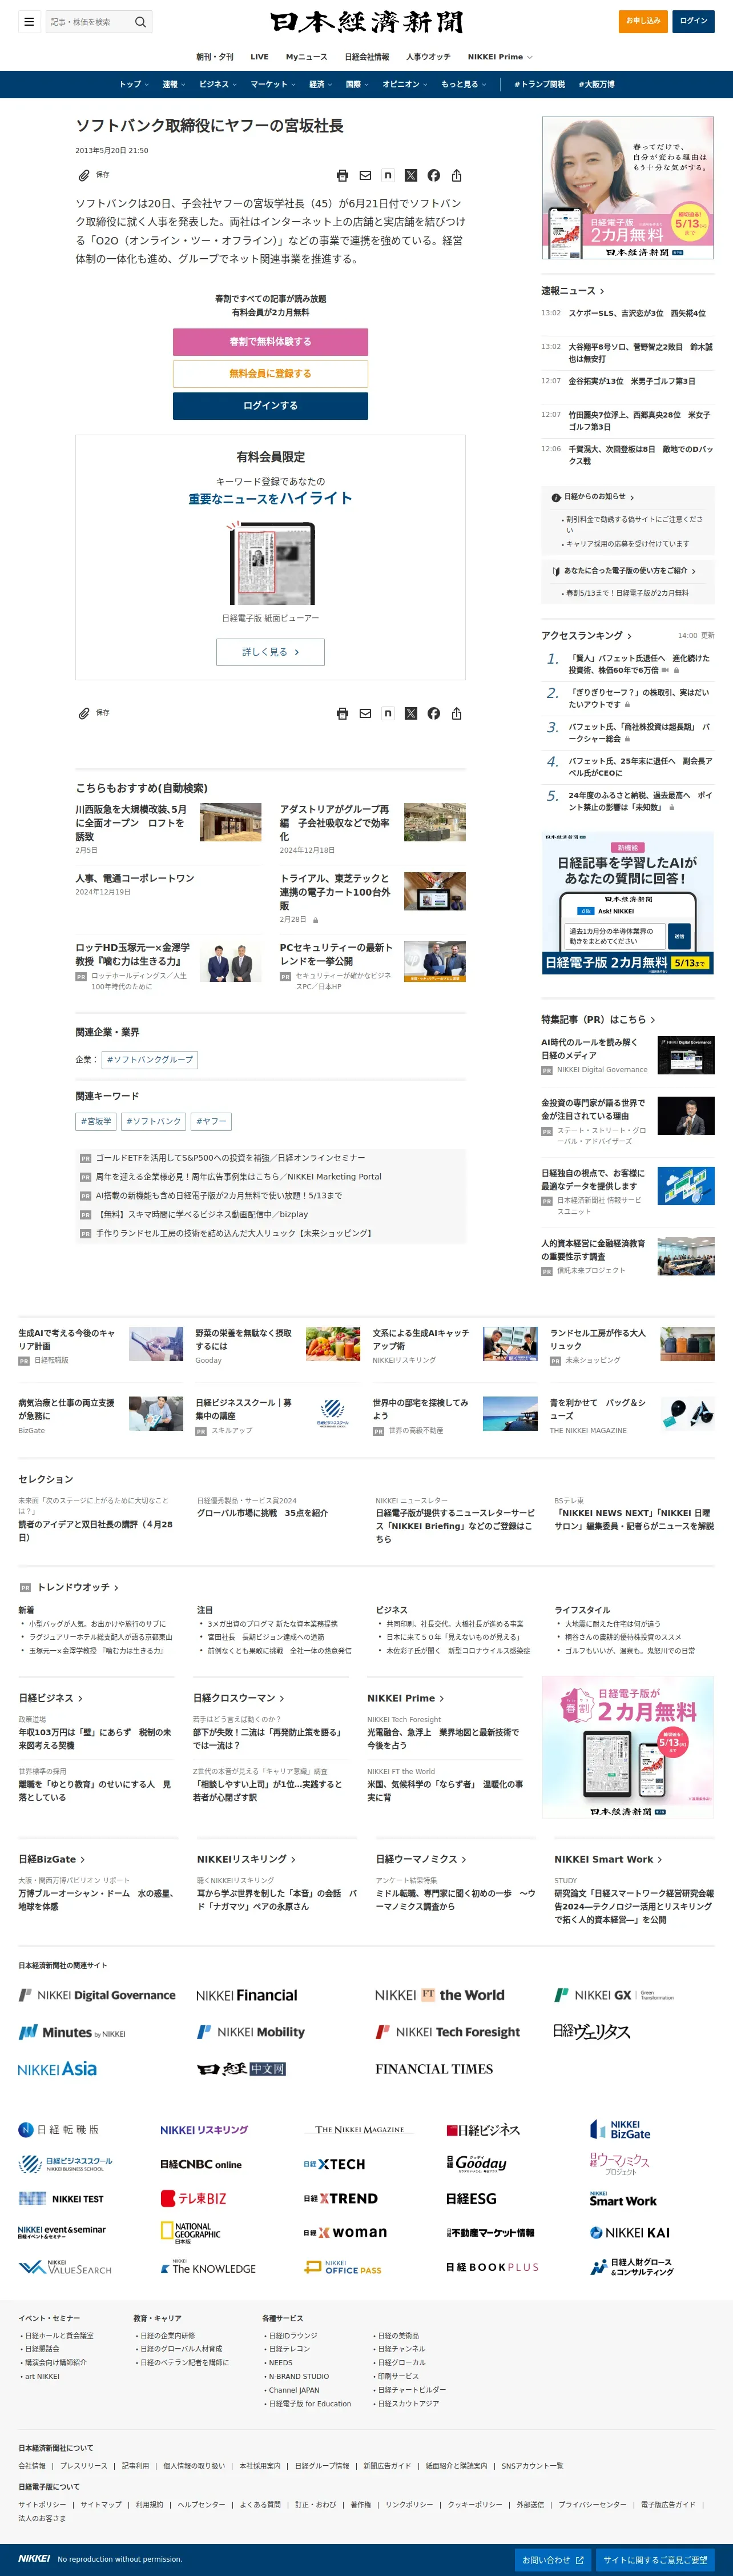Click the 日経電子版 2カ月無料 ad banner with woman

[x=628, y=188]
